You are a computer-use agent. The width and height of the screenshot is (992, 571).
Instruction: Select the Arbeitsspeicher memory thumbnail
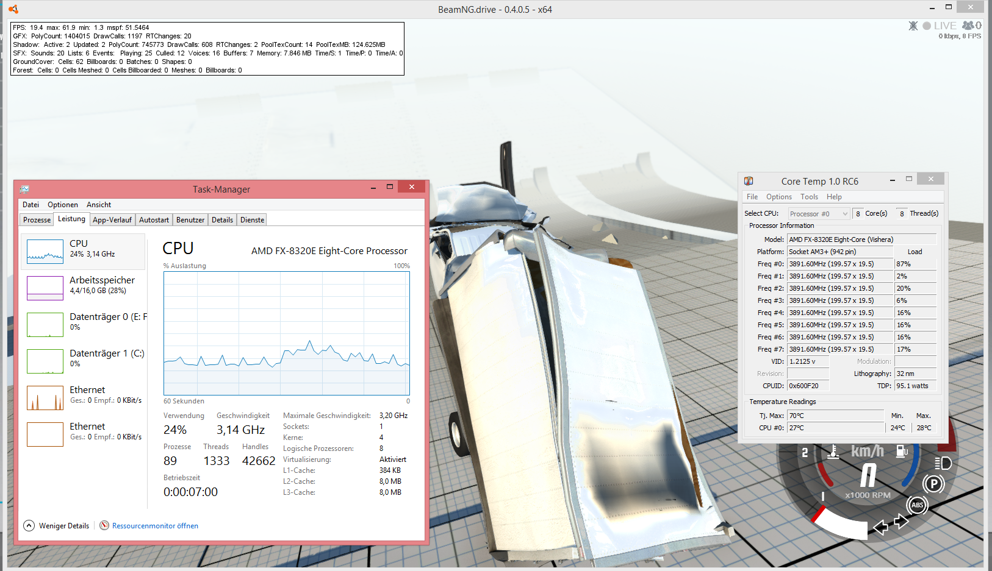[45, 288]
